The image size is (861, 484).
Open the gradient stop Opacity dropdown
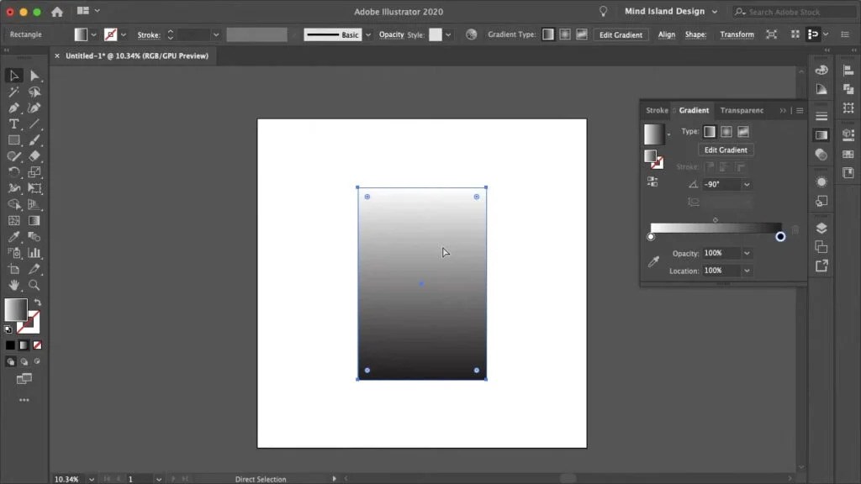click(x=747, y=253)
